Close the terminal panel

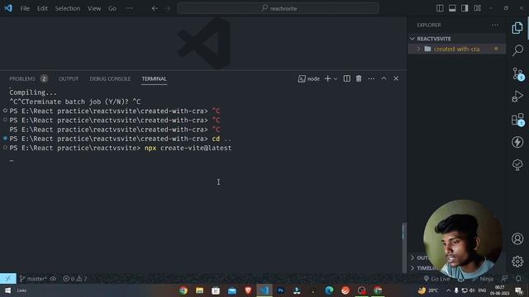pos(396,78)
